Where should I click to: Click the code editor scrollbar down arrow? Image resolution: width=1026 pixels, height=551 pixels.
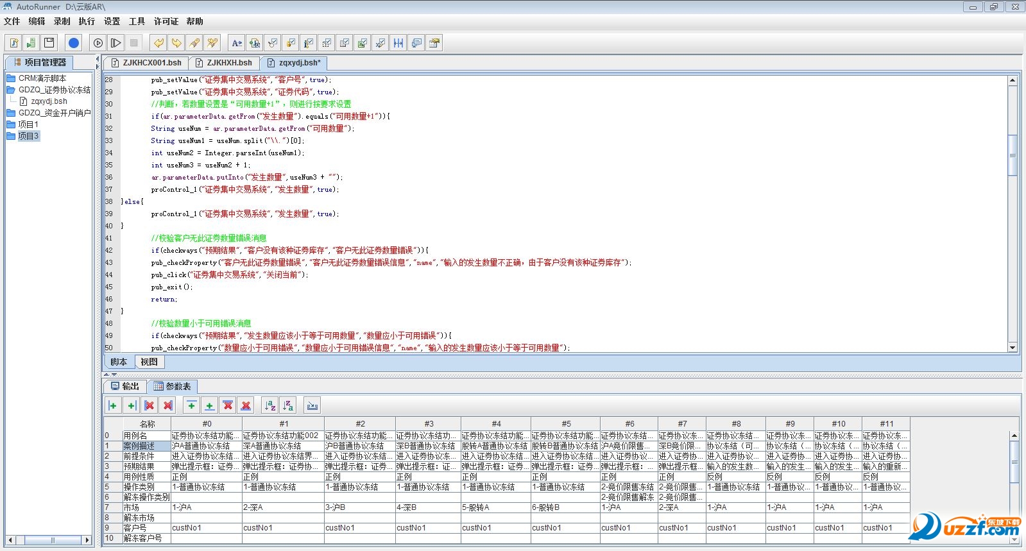pyautogui.click(x=1013, y=348)
